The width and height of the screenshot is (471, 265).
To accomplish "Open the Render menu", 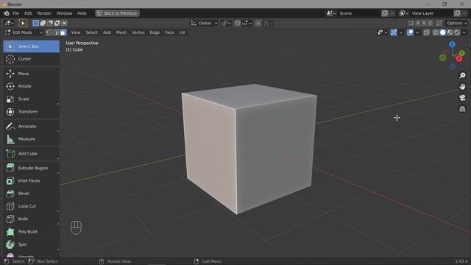I will pos(44,13).
